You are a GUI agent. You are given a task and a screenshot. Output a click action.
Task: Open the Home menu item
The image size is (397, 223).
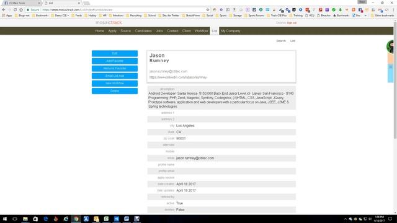click(x=100, y=31)
